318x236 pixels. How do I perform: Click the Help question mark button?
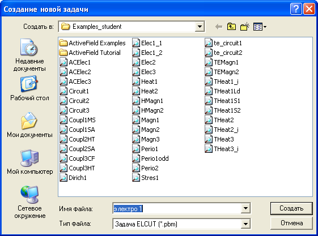tap(296, 9)
